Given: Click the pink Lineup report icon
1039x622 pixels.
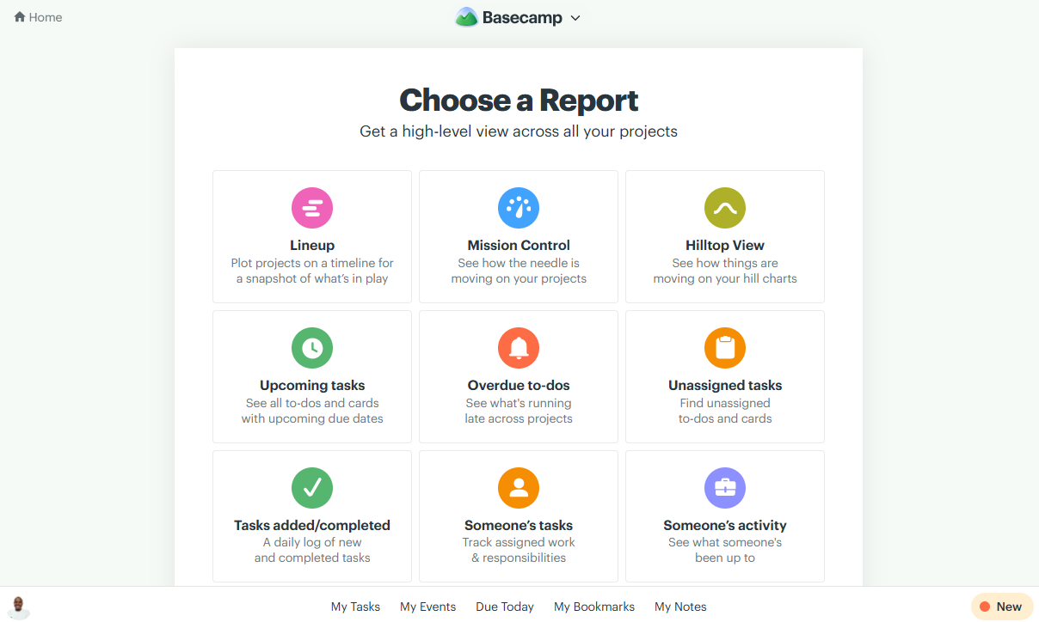Looking at the screenshot, I should point(312,208).
